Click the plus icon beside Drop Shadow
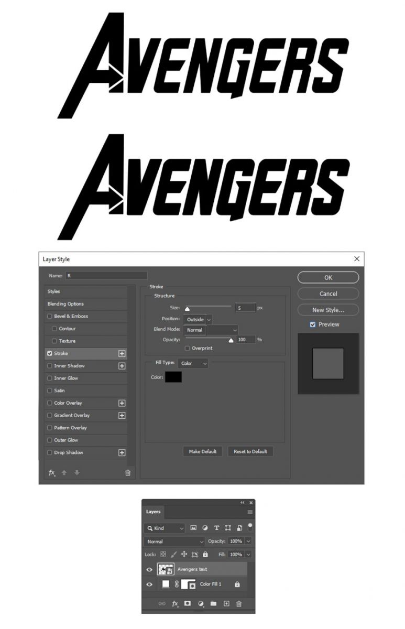The height and width of the screenshot is (629, 405). 122,453
